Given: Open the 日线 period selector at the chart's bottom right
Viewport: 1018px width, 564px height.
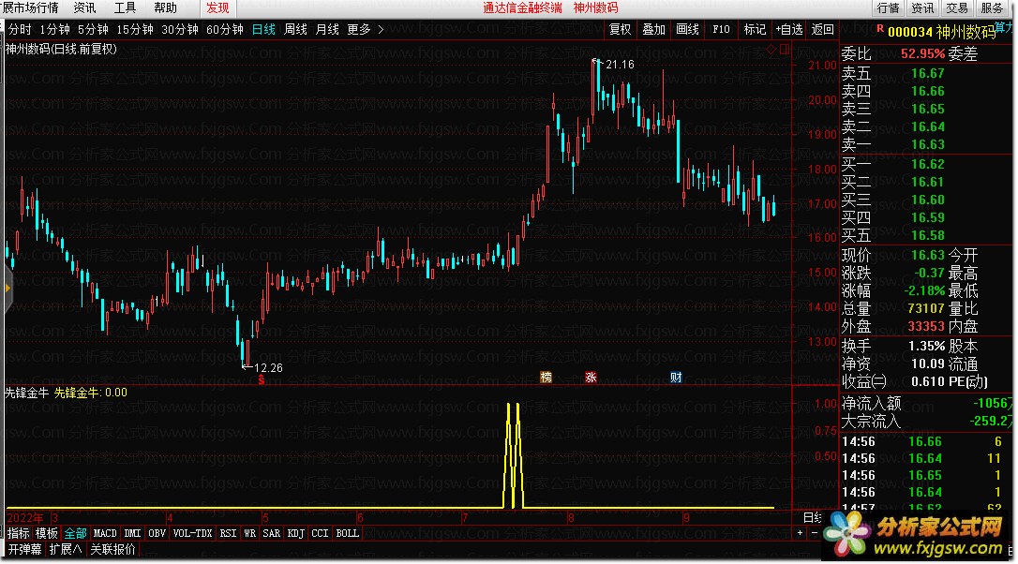Looking at the screenshot, I should (x=812, y=517).
